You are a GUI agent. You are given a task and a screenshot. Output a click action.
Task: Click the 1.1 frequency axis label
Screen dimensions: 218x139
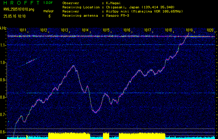[3, 45]
